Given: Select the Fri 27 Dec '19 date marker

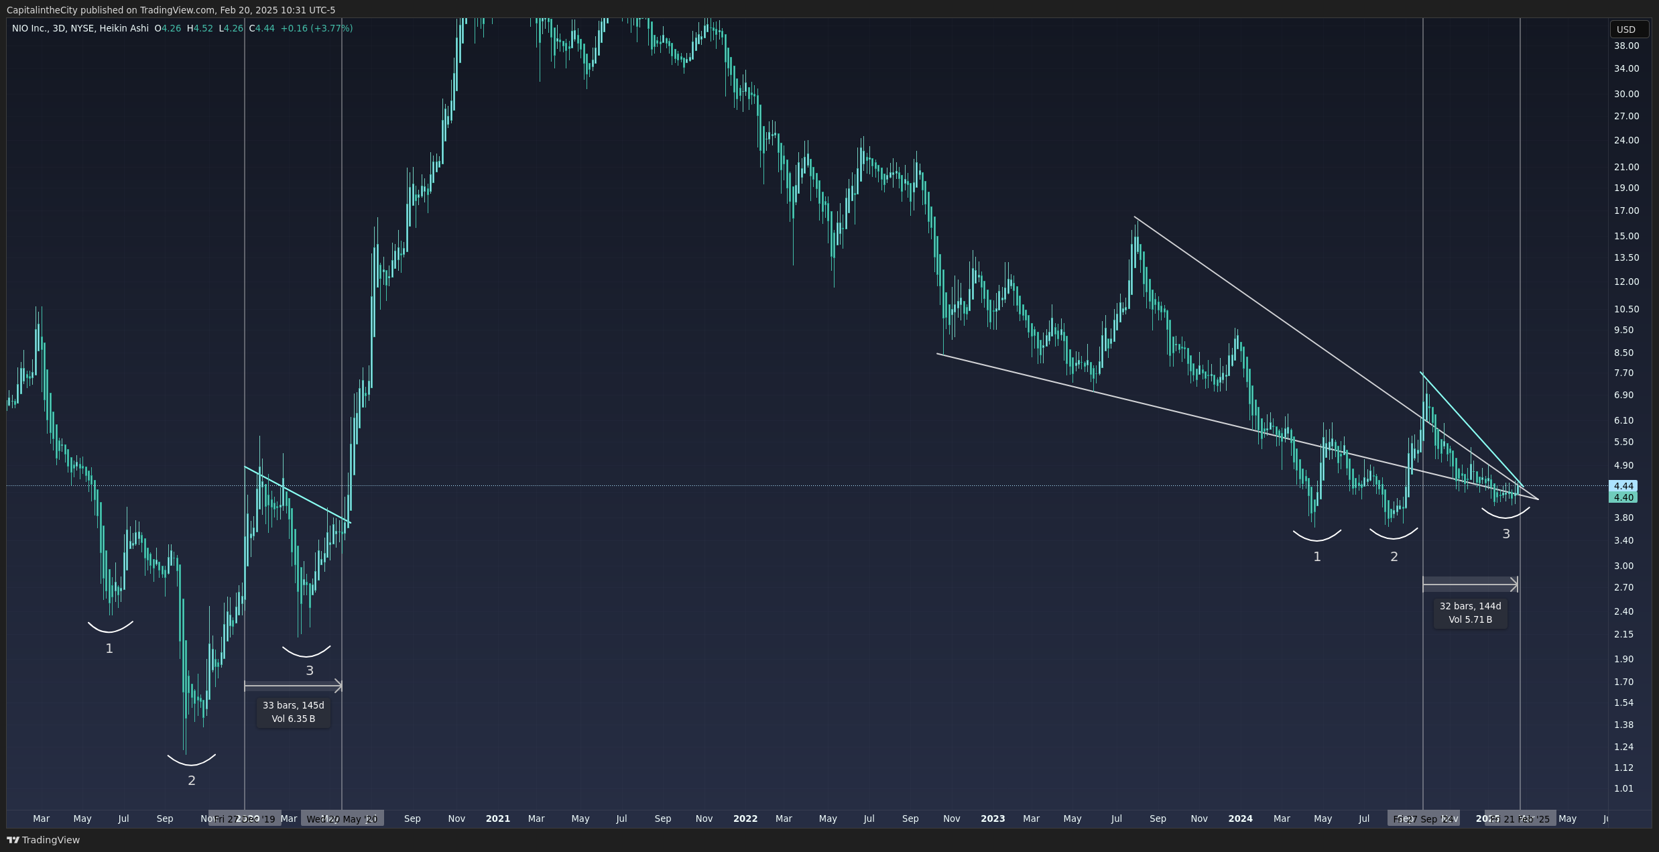Looking at the screenshot, I should tap(245, 818).
